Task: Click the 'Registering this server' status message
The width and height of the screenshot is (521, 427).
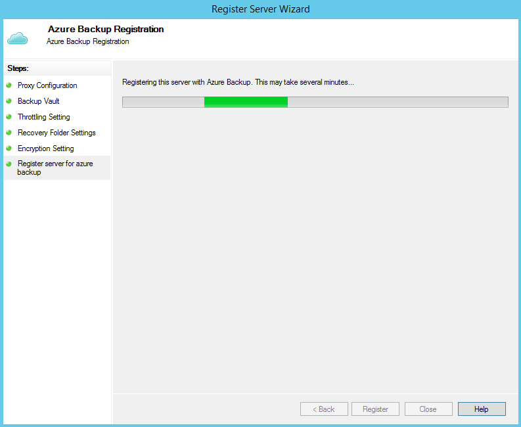Action: coord(238,82)
